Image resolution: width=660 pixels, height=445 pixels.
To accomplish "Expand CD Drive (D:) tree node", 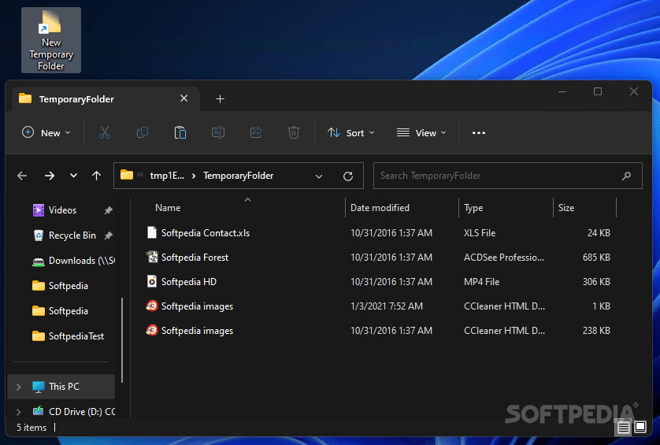I will [x=19, y=412].
